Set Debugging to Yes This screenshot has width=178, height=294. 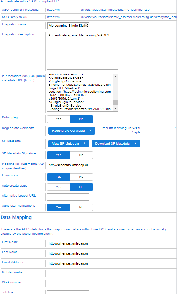tap(59, 119)
